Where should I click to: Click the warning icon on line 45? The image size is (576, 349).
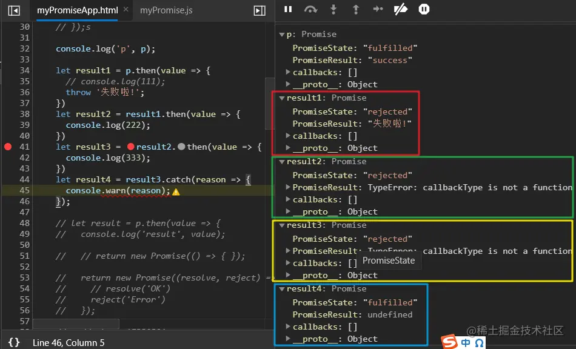pyautogui.click(x=176, y=191)
